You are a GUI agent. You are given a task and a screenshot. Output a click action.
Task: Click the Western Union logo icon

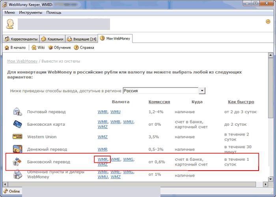[17, 137]
